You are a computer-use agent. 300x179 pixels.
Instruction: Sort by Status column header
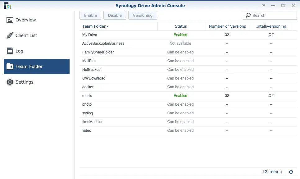[x=181, y=26]
